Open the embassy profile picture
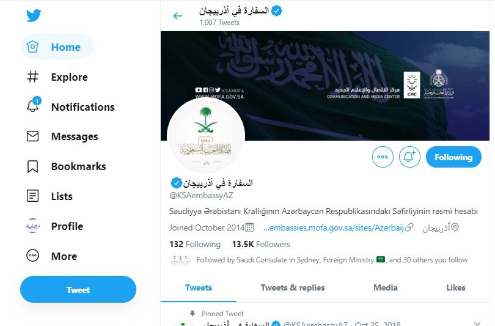The width and height of the screenshot is (495, 326). (x=206, y=136)
